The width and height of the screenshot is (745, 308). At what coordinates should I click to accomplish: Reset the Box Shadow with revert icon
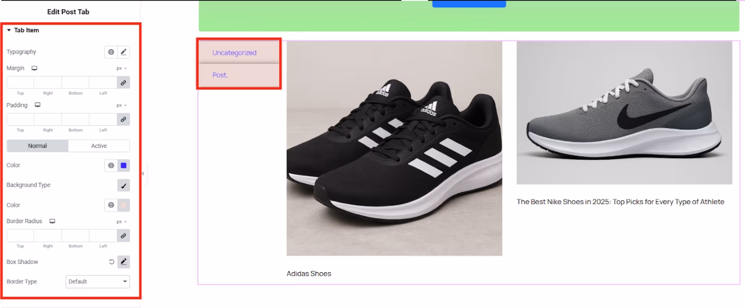point(111,262)
